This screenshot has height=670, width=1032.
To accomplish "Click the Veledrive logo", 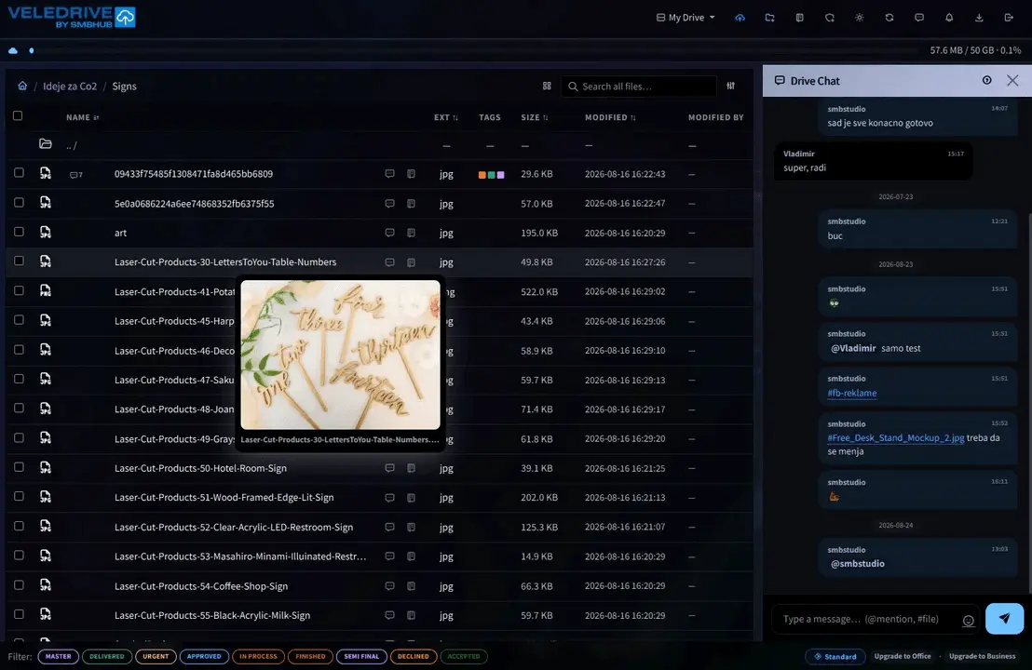I will pyautogui.click(x=71, y=17).
